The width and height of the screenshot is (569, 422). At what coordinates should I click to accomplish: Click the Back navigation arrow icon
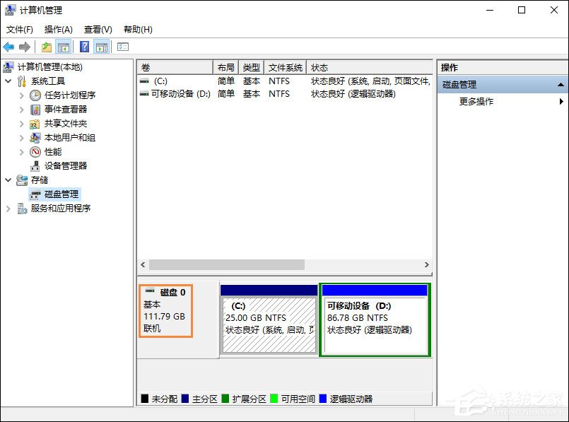click(9, 47)
